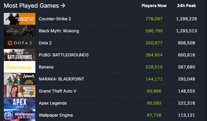Screen dimensions: 207x121
Task: Click the Apex Legends game name
Action: pos(53,103)
